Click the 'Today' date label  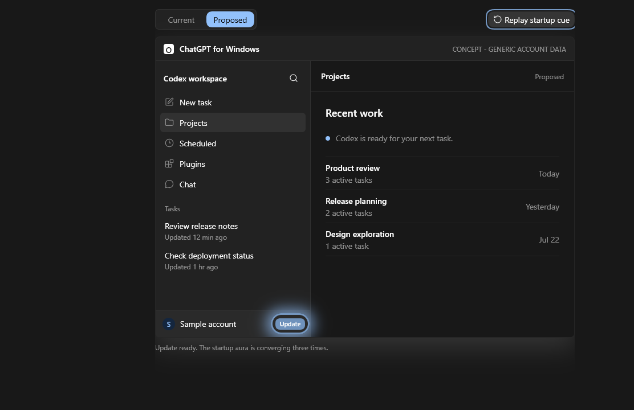pos(548,174)
